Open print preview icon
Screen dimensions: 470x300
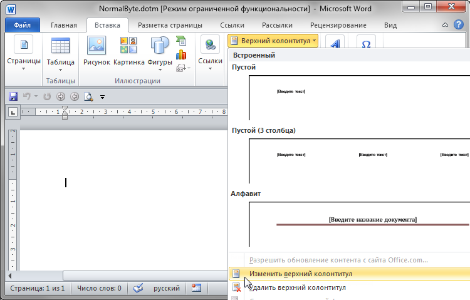click(x=88, y=96)
